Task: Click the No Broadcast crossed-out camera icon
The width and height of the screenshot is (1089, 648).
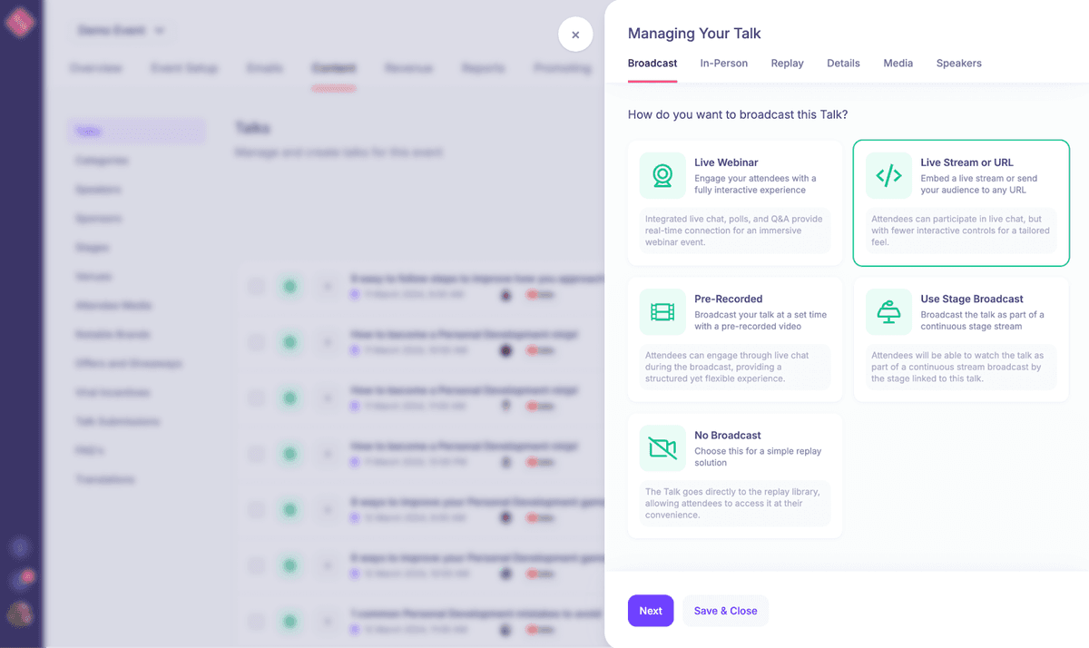Action: (x=662, y=448)
